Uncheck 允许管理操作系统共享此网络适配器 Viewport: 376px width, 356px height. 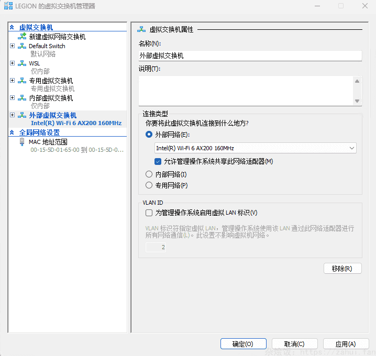pos(158,161)
